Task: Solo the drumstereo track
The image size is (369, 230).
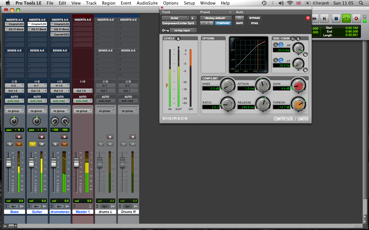Action: click(55, 144)
